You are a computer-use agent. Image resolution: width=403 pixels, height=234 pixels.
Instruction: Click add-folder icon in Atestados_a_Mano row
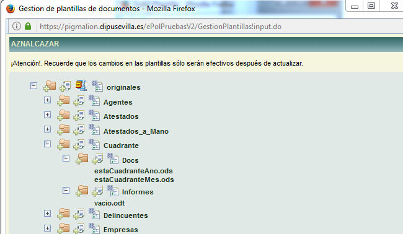[63, 129]
